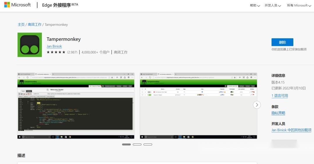
Task: Click the 描述 section heading
Action: pyautogui.click(x=21, y=155)
